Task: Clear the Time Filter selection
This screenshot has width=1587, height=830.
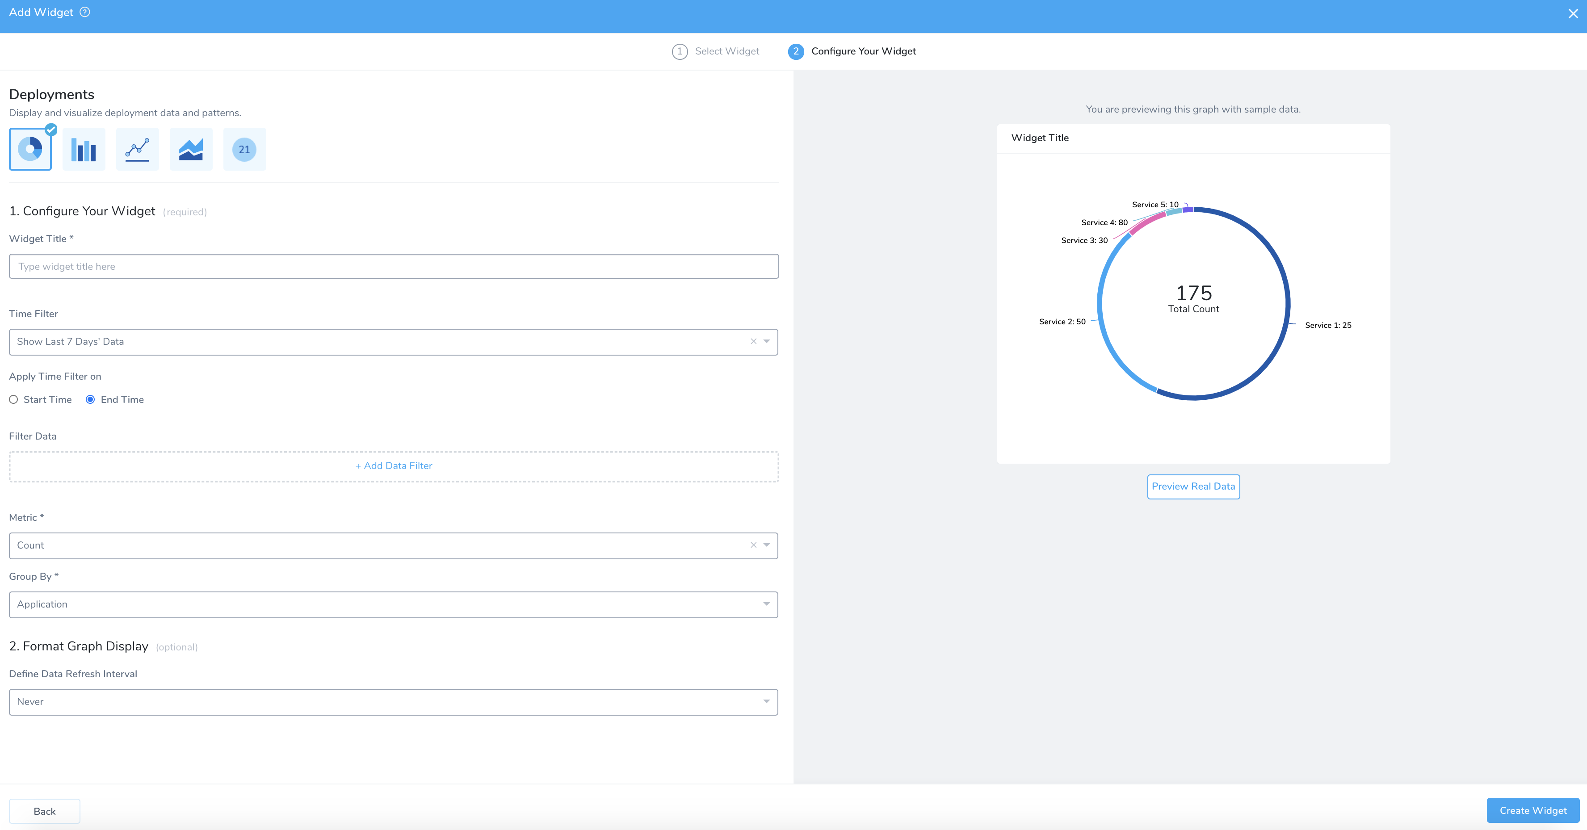Action: pyautogui.click(x=753, y=341)
